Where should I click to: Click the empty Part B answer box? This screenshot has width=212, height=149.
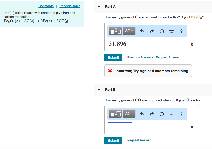click(120, 126)
